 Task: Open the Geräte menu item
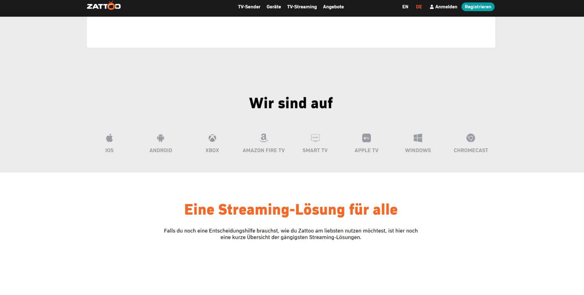point(274,7)
